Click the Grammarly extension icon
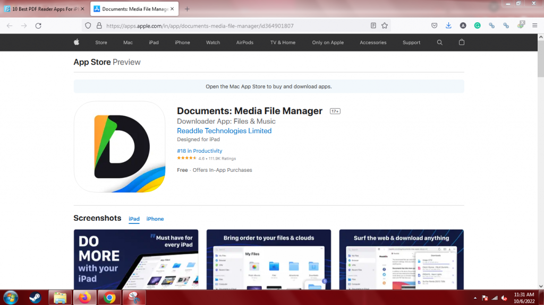This screenshot has height=305, width=544. [x=478, y=25]
